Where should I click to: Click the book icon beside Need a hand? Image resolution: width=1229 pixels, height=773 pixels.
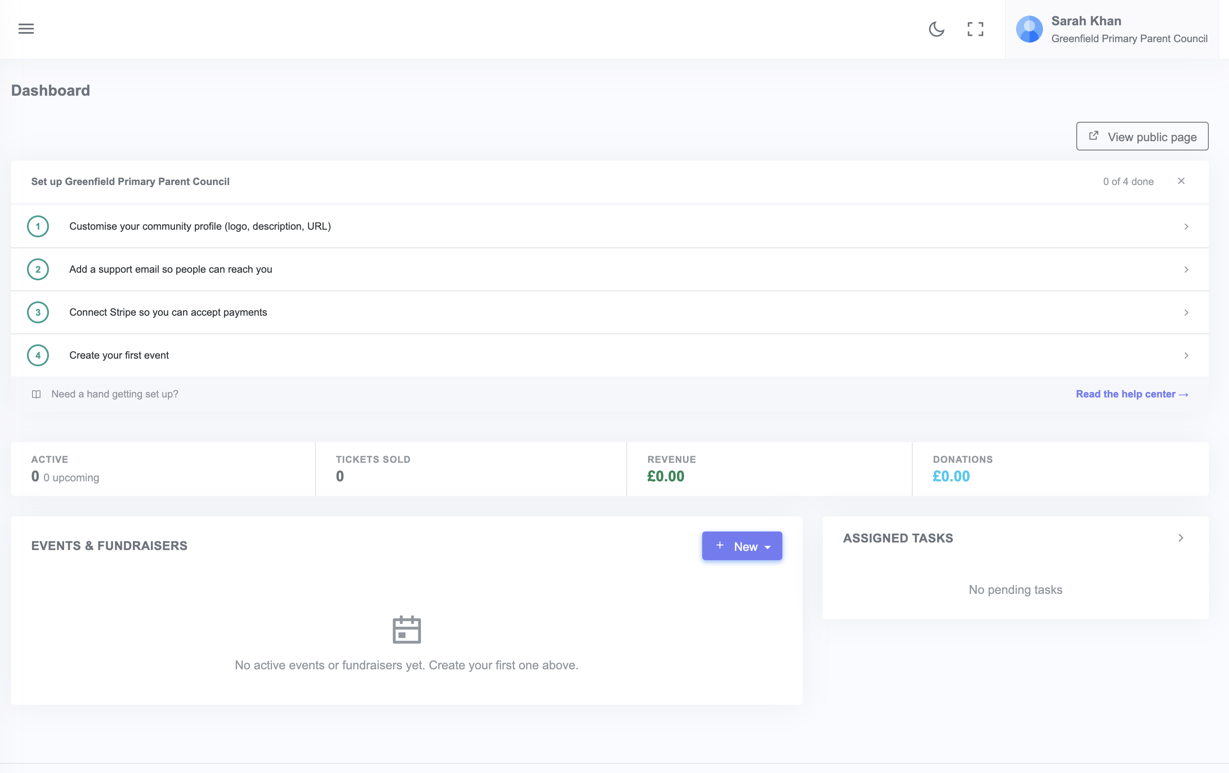click(36, 394)
